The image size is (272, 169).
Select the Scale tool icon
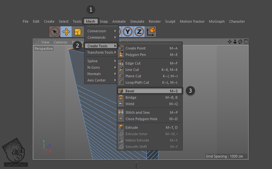click(x=77, y=32)
